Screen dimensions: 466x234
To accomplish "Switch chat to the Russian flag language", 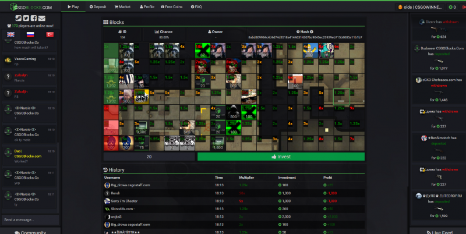I will point(30,34).
